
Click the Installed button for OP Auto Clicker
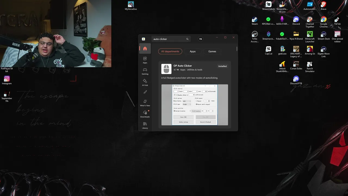[222, 66]
